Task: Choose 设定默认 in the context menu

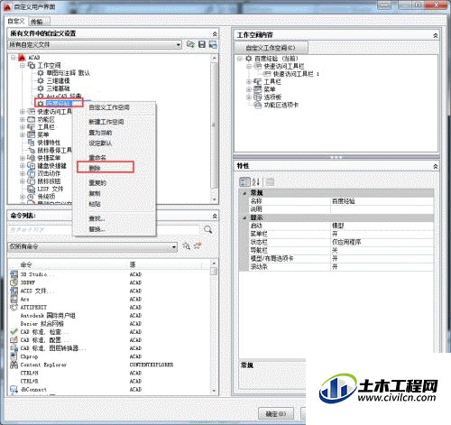Action: pyautogui.click(x=100, y=143)
